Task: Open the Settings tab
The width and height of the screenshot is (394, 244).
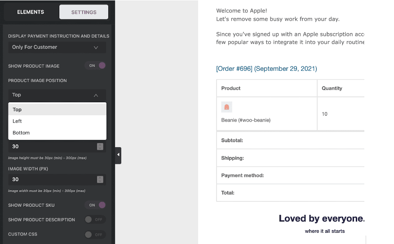Action: pos(84,12)
